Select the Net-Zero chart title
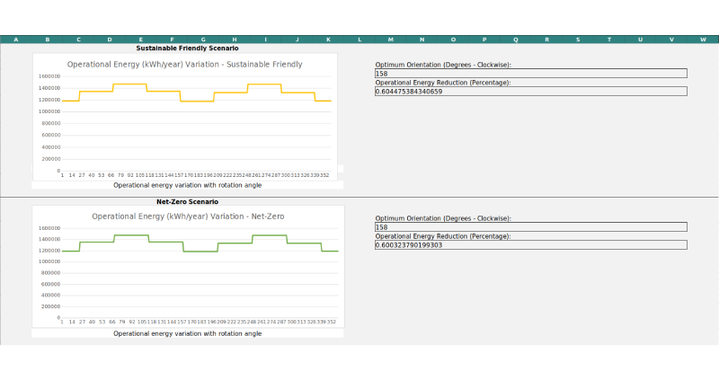This screenshot has height=380, width=719. pos(187,217)
